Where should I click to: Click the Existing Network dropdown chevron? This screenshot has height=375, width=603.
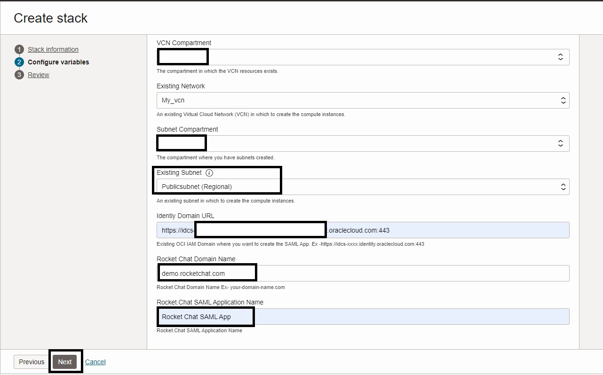pos(563,100)
